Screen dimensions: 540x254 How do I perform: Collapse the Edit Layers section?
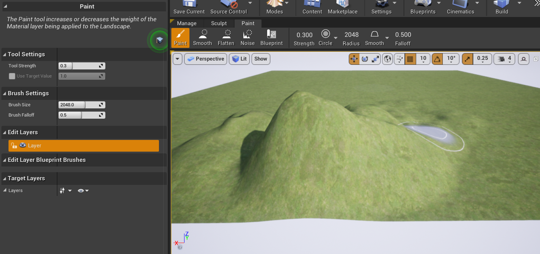tap(5, 132)
